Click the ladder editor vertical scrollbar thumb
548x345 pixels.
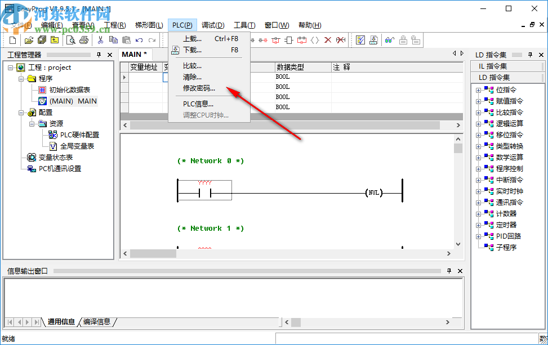coord(458,149)
